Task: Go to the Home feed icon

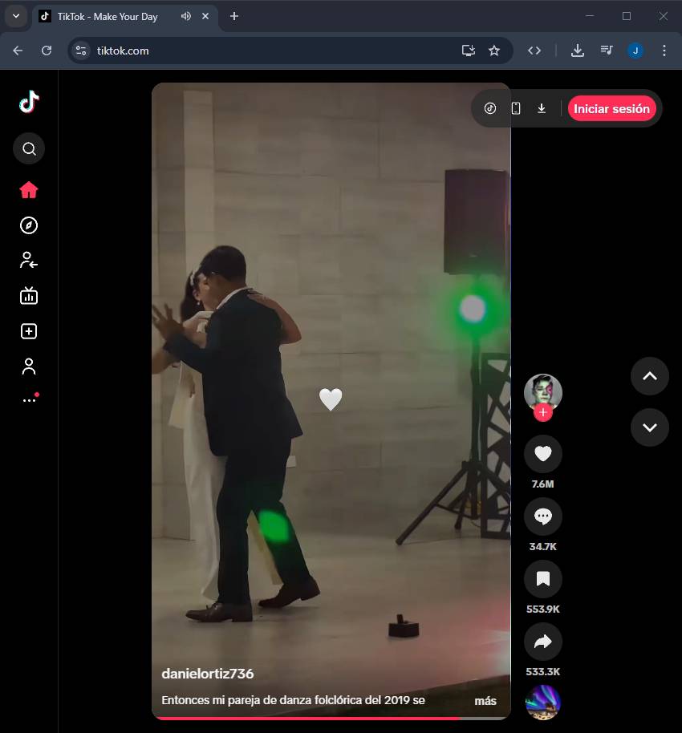Action: pos(29,190)
